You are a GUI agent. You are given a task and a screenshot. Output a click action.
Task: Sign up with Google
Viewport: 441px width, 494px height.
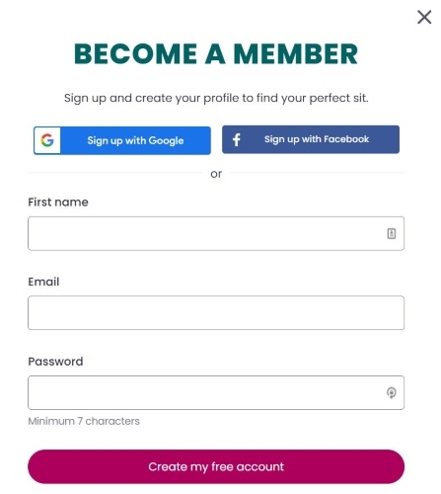click(122, 140)
